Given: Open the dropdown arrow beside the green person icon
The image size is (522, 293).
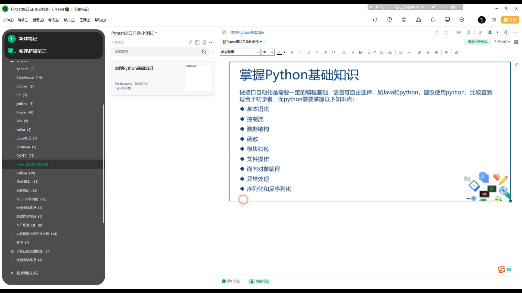Looking at the screenshot, I should pos(497,32).
